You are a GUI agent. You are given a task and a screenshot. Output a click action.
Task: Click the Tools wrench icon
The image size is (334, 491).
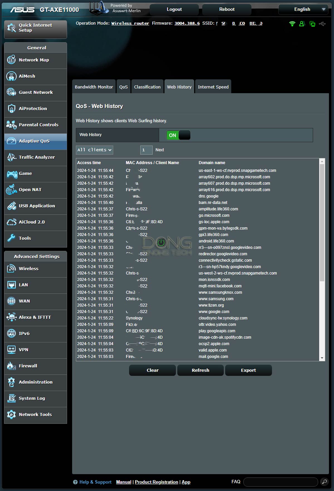point(11,238)
